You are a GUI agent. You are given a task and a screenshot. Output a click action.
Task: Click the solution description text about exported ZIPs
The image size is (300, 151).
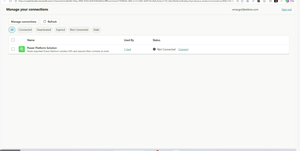tap(68, 51)
